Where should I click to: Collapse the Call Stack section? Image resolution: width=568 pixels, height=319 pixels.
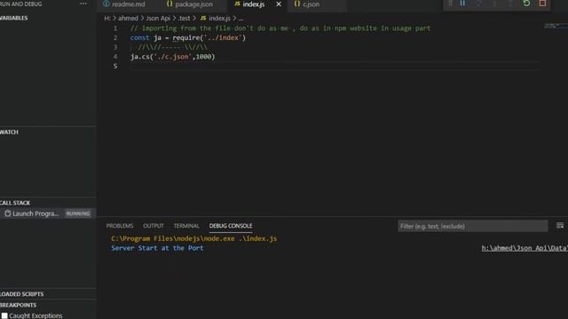(15, 203)
